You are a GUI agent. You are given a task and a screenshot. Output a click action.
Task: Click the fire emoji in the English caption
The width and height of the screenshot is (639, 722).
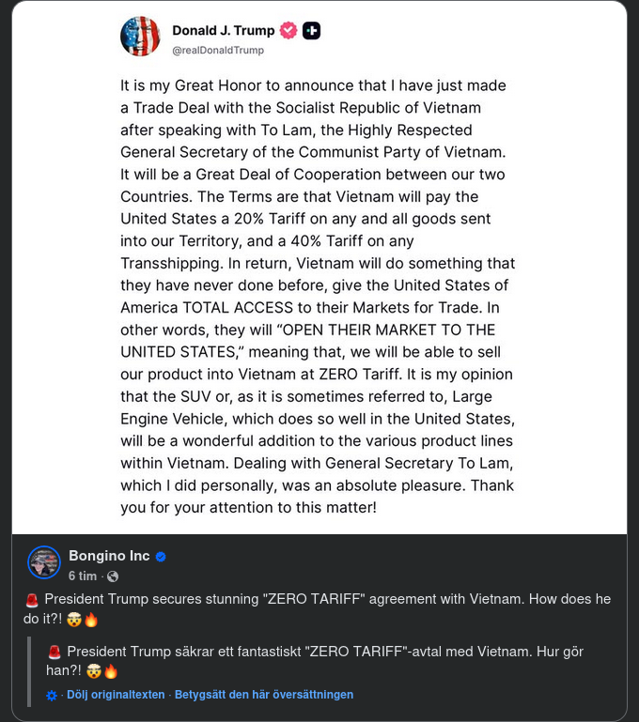(x=91, y=620)
